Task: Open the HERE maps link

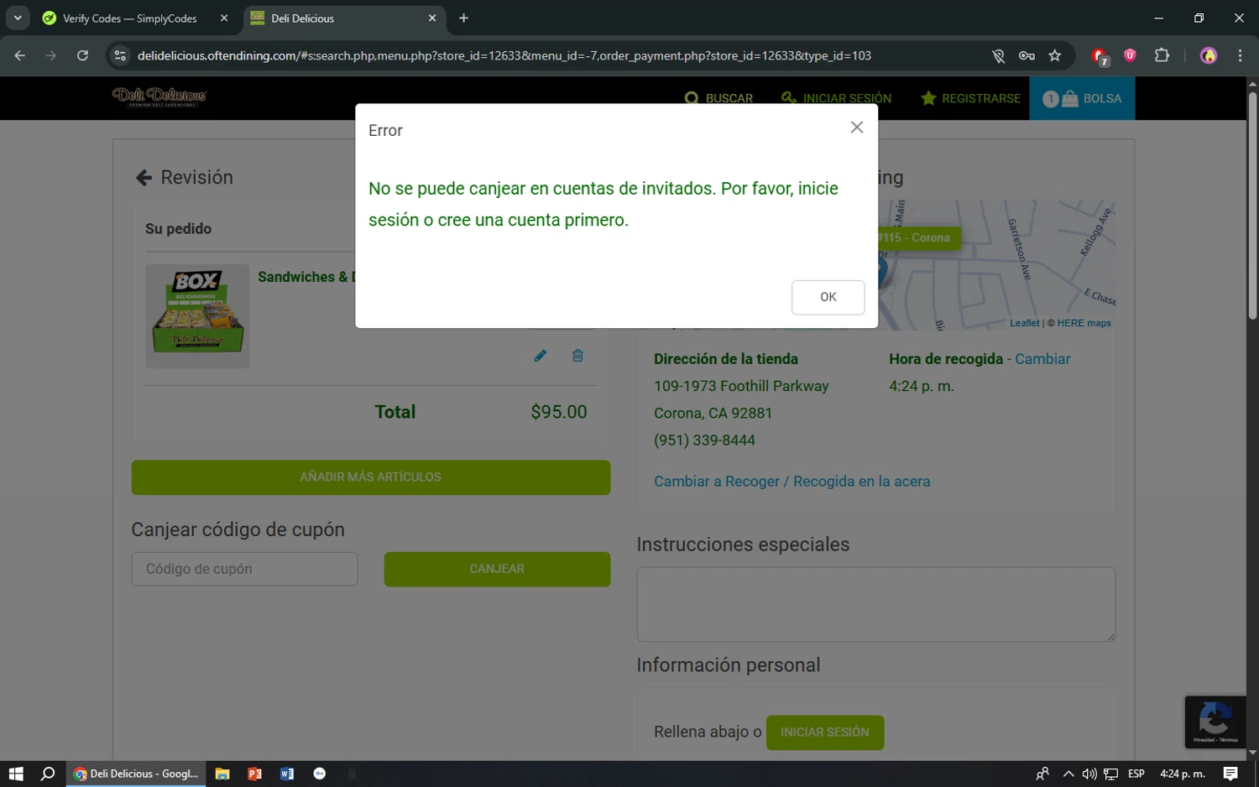Action: click(x=1084, y=323)
